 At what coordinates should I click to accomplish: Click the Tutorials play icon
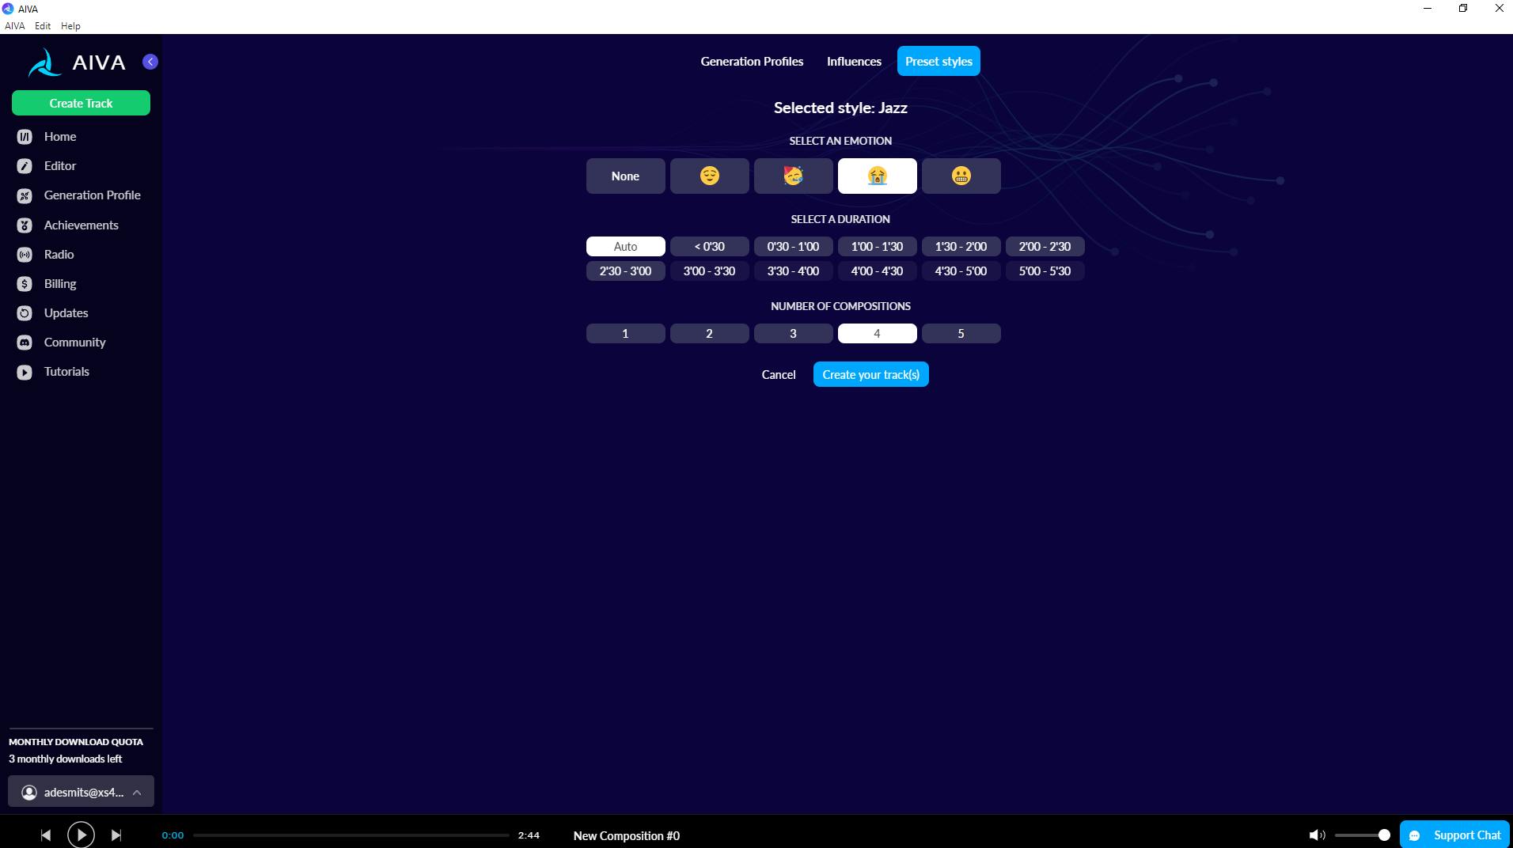(25, 372)
